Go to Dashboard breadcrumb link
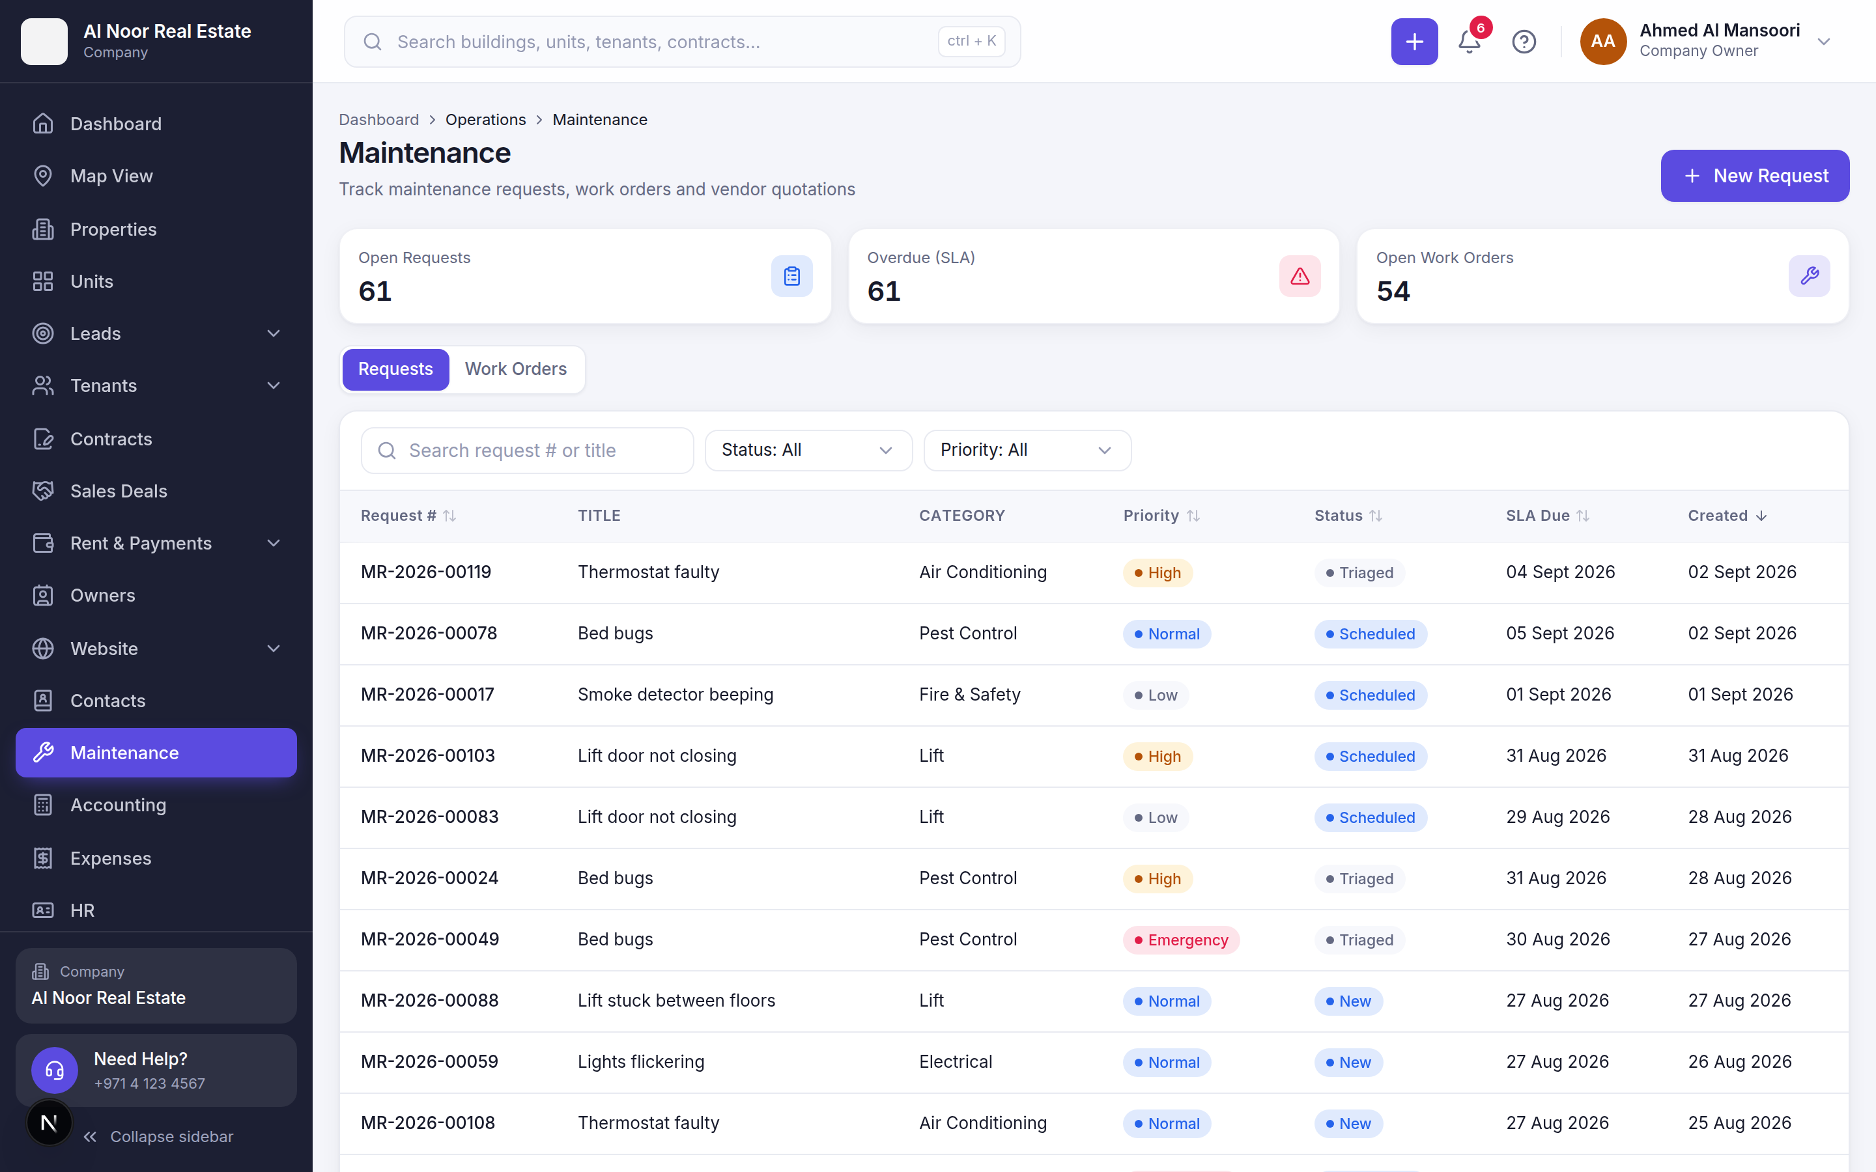 [378, 119]
